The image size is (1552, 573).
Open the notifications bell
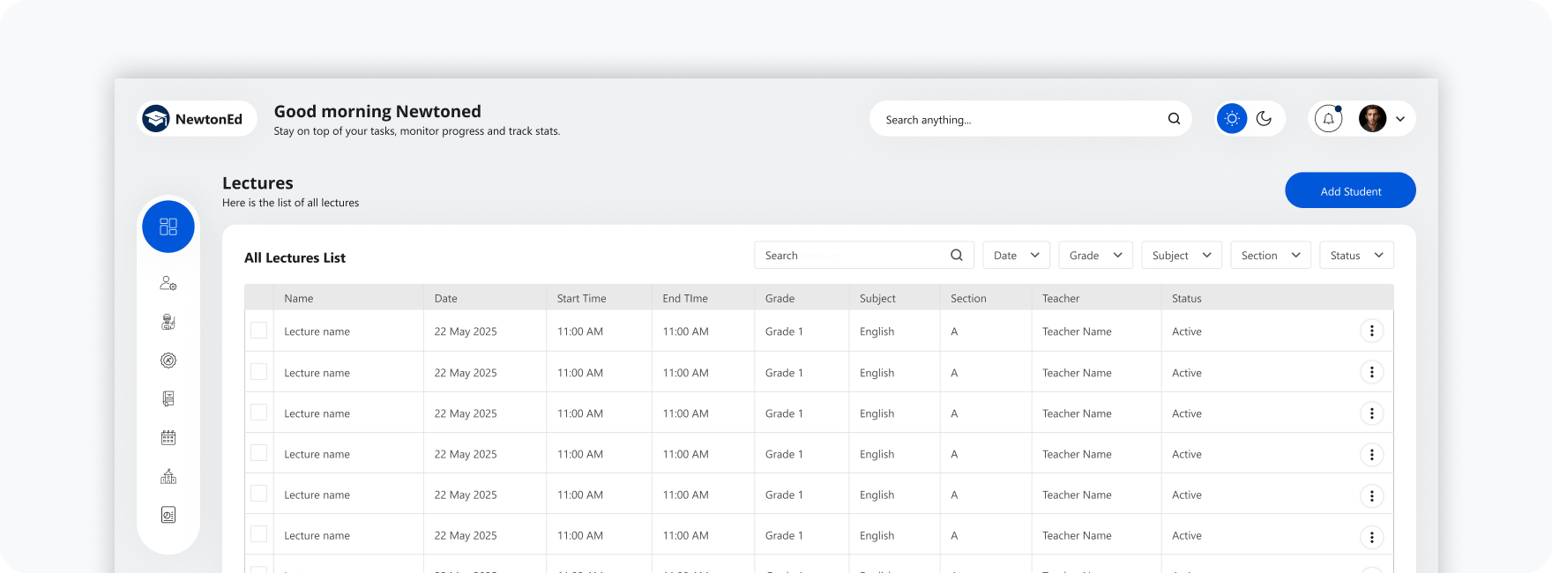(1328, 118)
